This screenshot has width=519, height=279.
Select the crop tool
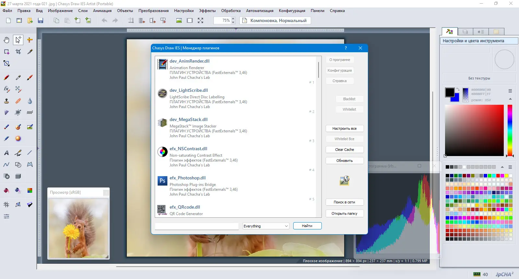18,52
